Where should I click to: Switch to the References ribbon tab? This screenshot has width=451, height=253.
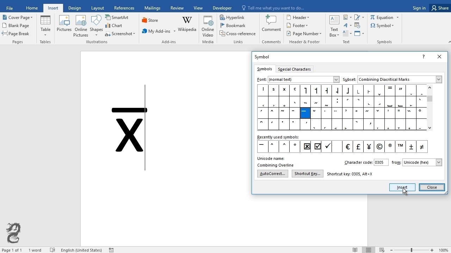point(124,8)
